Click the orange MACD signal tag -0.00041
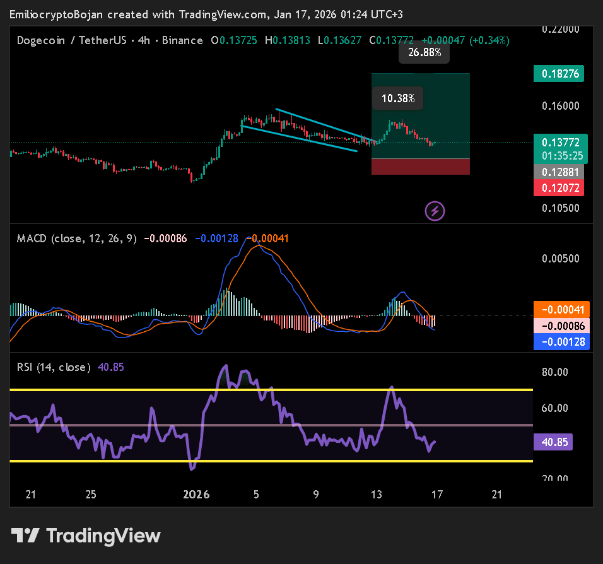Image resolution: width=603 pixels, height=564 pixels. (x=561, y=309)
